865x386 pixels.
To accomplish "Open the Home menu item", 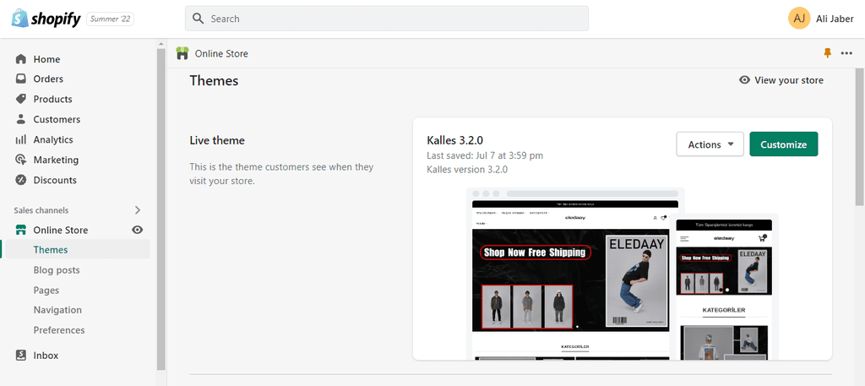I will click(47, 59).
